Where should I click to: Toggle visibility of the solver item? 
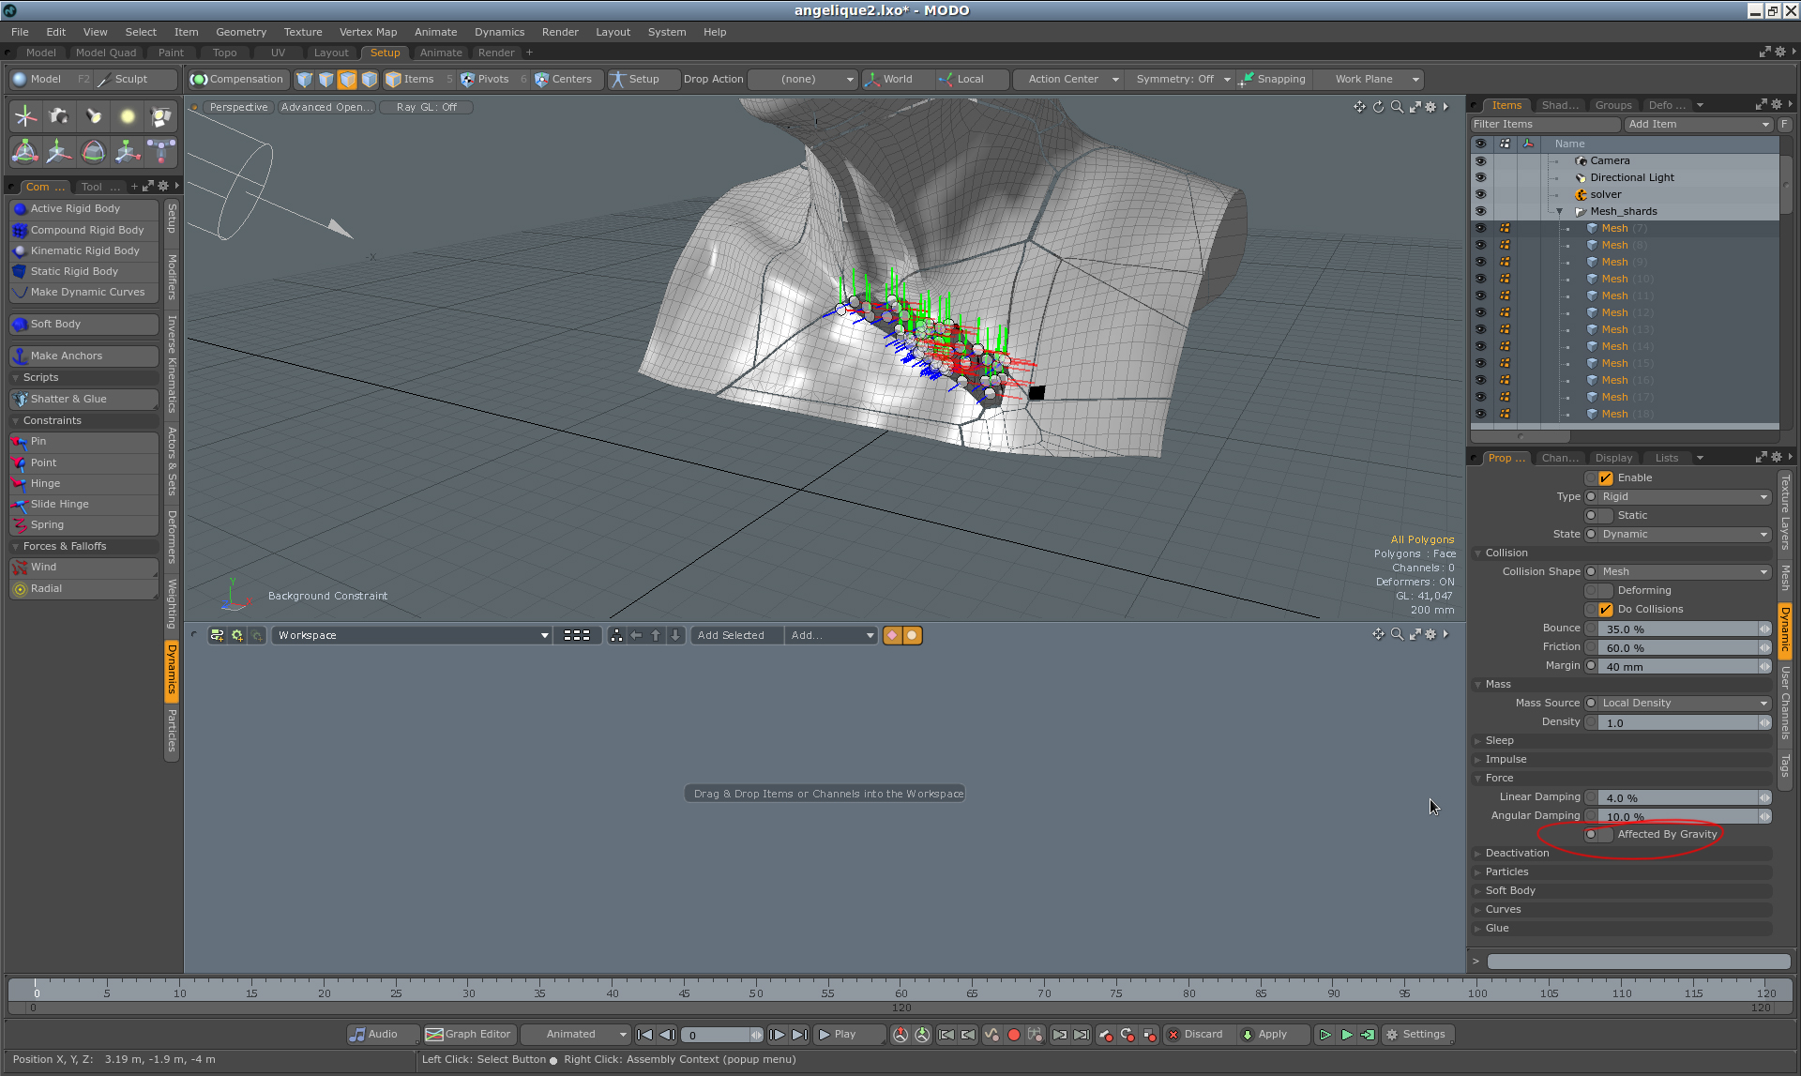(x=1480, y=194)
